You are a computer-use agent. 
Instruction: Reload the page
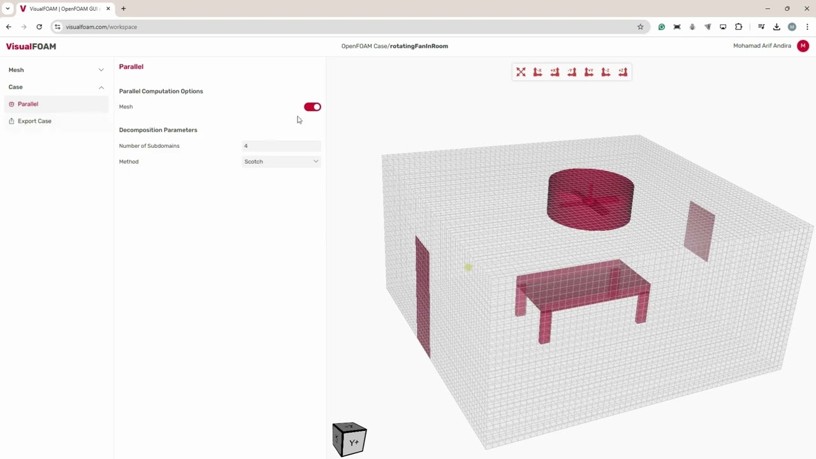click(39, 27)
